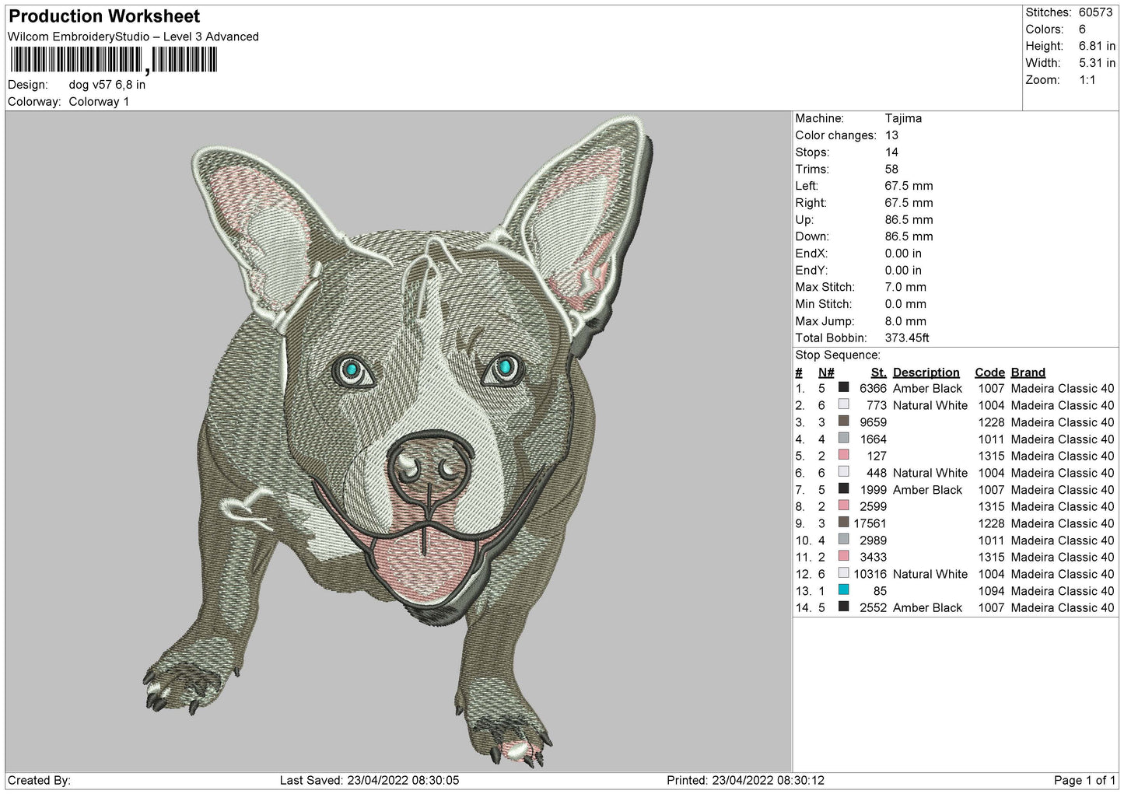
Task: Click the Total Bobbin value '373.45ft'
Action: 907,338
